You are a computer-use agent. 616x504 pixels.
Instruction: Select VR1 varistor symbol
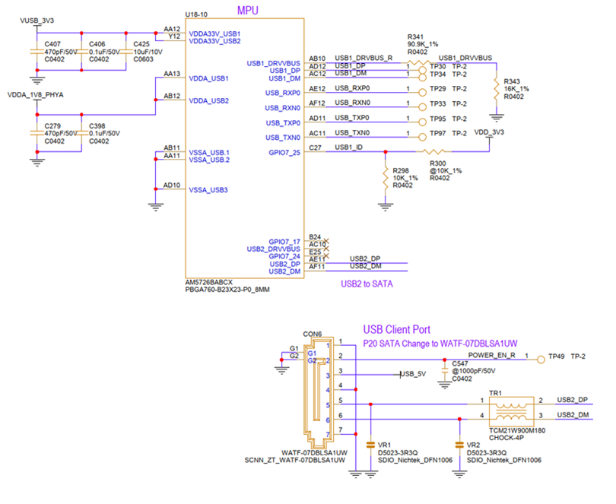coord(370,445)
